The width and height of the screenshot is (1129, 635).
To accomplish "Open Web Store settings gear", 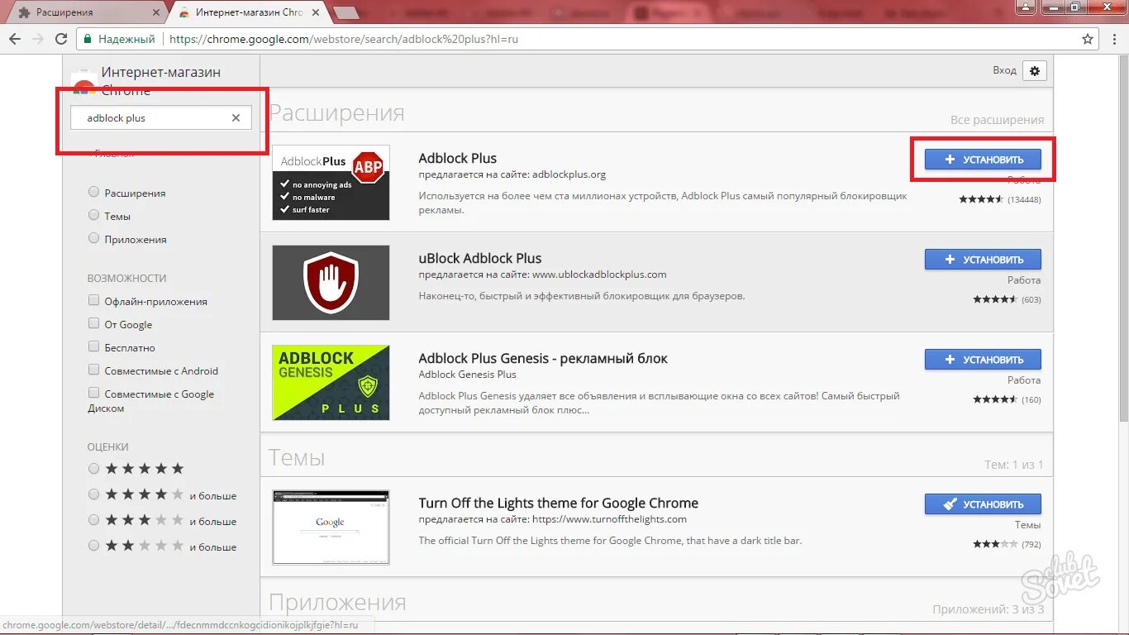I will [1034, 71].
